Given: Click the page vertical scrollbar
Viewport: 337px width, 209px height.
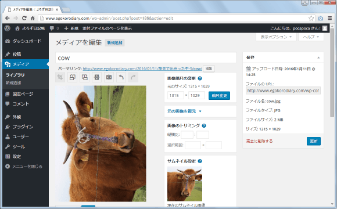Looking at the screenshot, I should coord(332,73).
